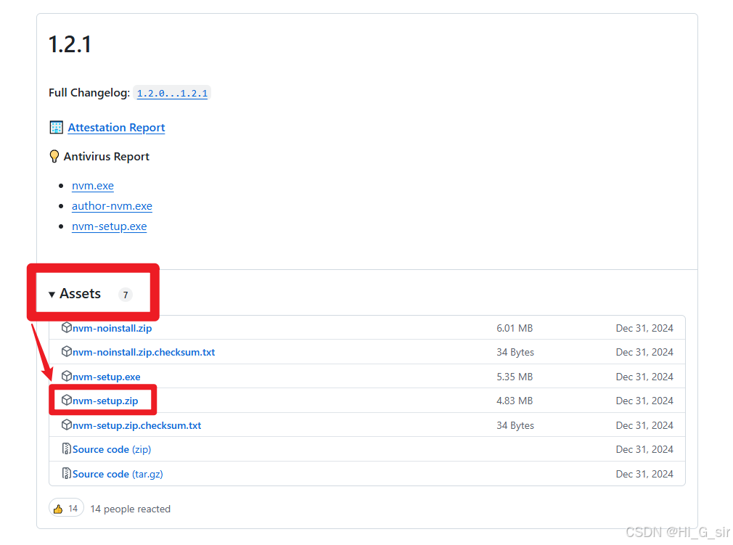Click the Antivirus Report lightbulb icon
This screenshot has height=545, width=733.
tap(54, 156)
